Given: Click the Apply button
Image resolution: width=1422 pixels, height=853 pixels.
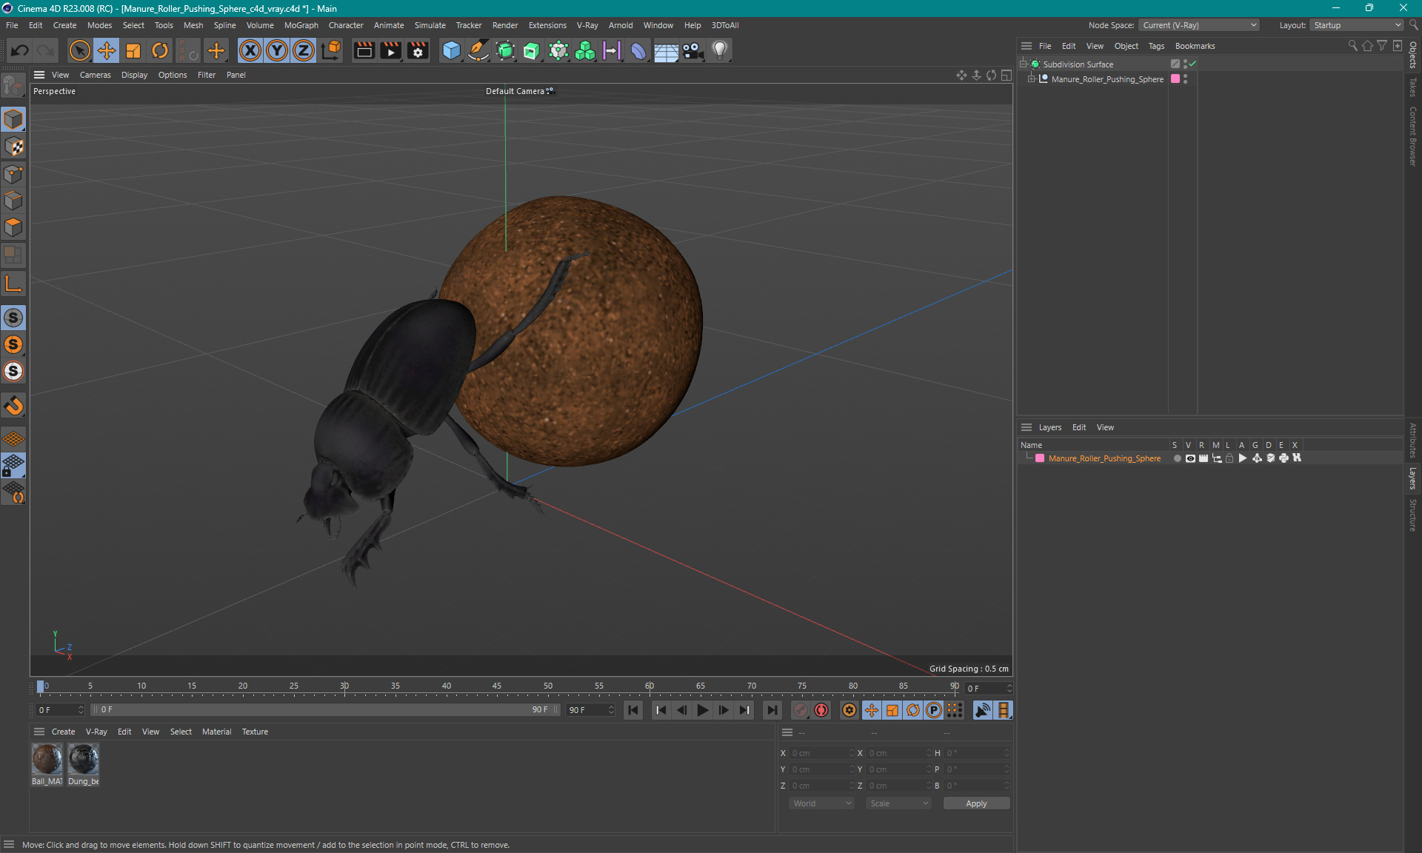Looking at the screenshot, I should click(x=976, y=803).
